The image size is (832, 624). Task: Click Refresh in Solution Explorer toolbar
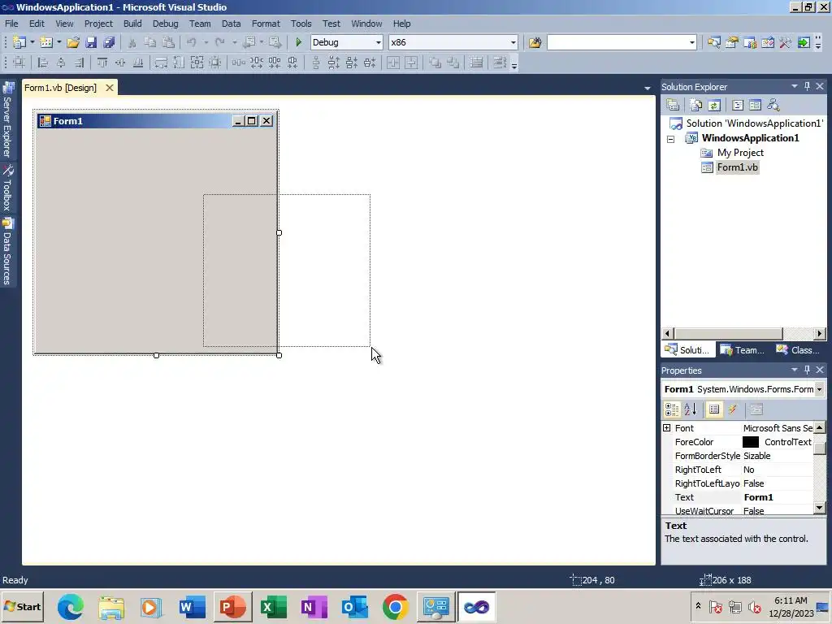pyautogui.click(x=714, y=105)
